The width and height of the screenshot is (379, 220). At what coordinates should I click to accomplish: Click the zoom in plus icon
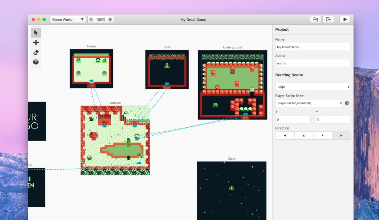[x=110, y=20]
